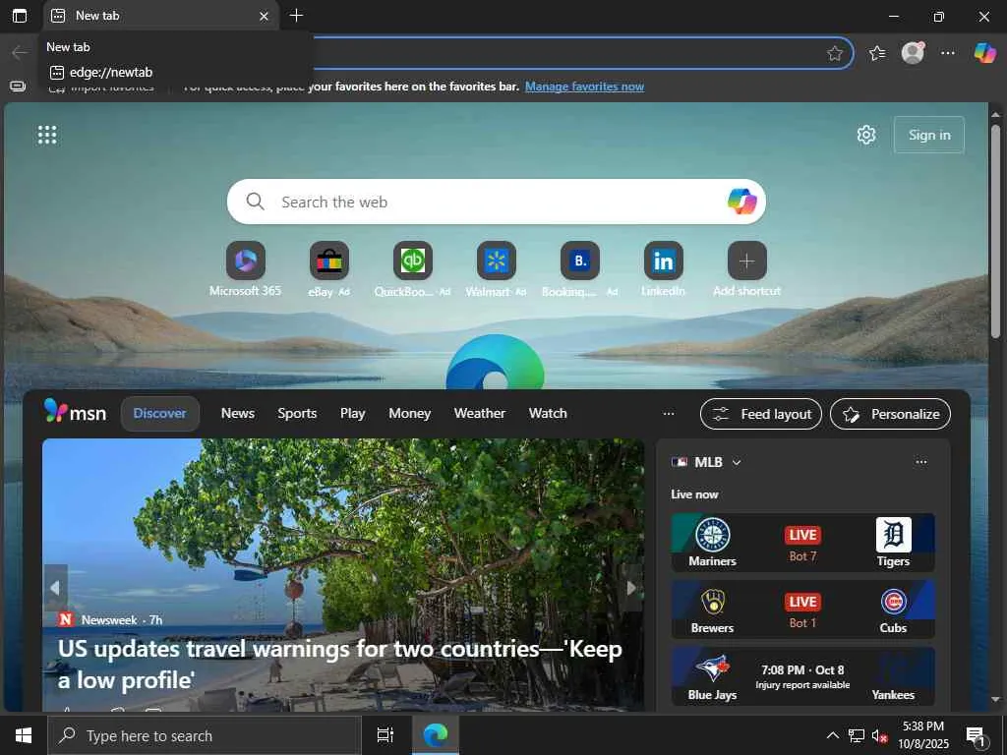This screenshot has width=1007, height=755.
Task: Click the scrollbar up arrow
Action: 995,114
